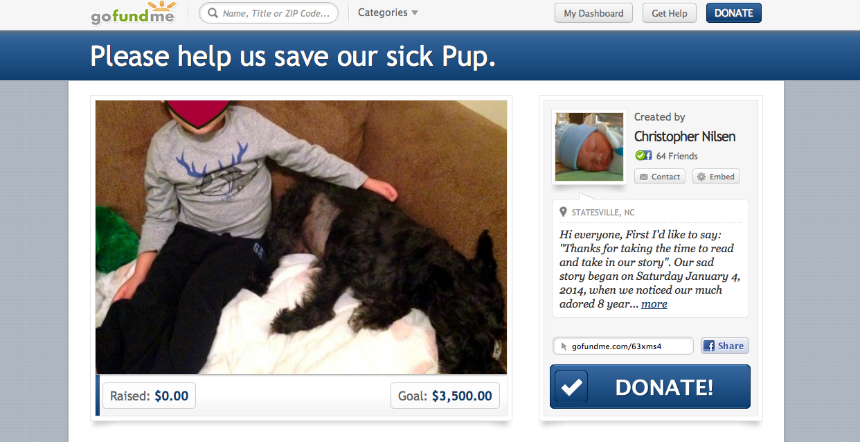Select the gofundme.com/63xms4 URL field
860x442 pixels.
pos(623,346)
